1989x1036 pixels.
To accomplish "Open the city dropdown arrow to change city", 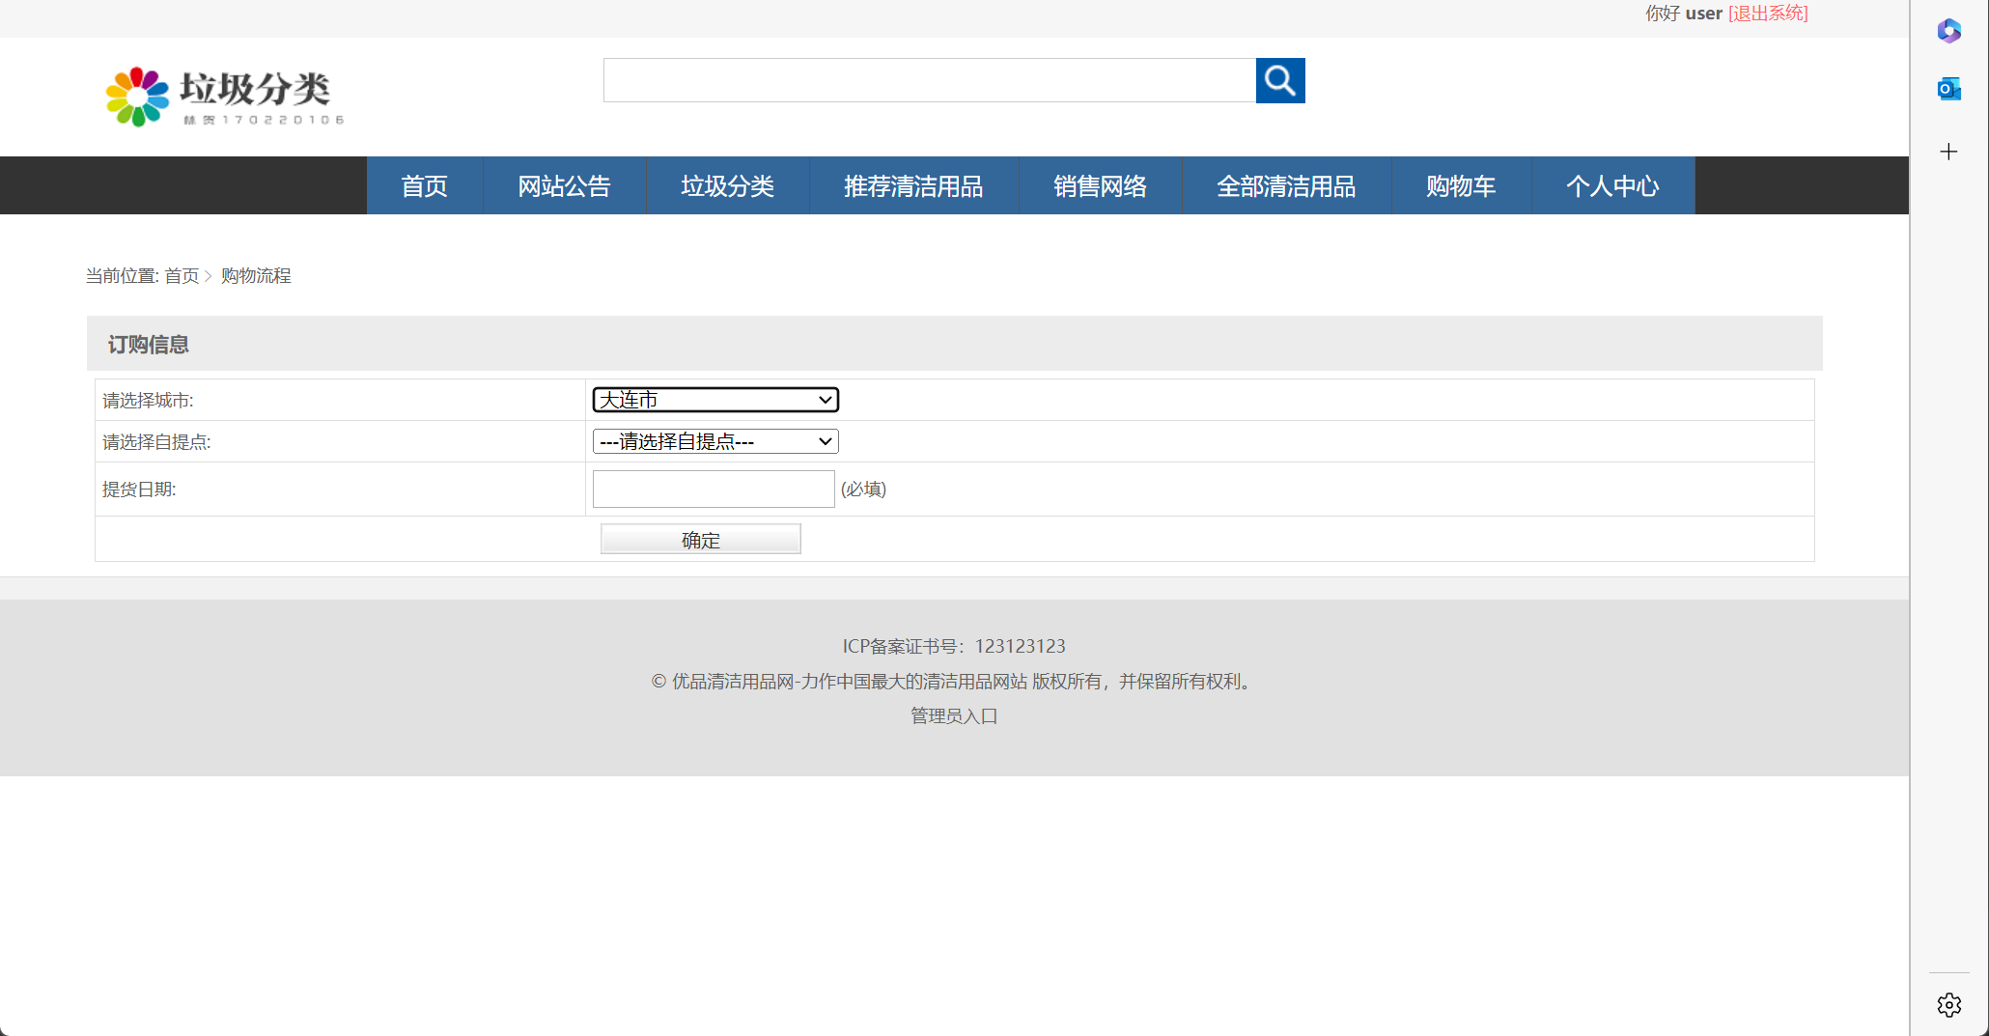I will coord(825,399).
